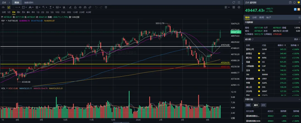Click the refresh chart icon

[234, 2]
